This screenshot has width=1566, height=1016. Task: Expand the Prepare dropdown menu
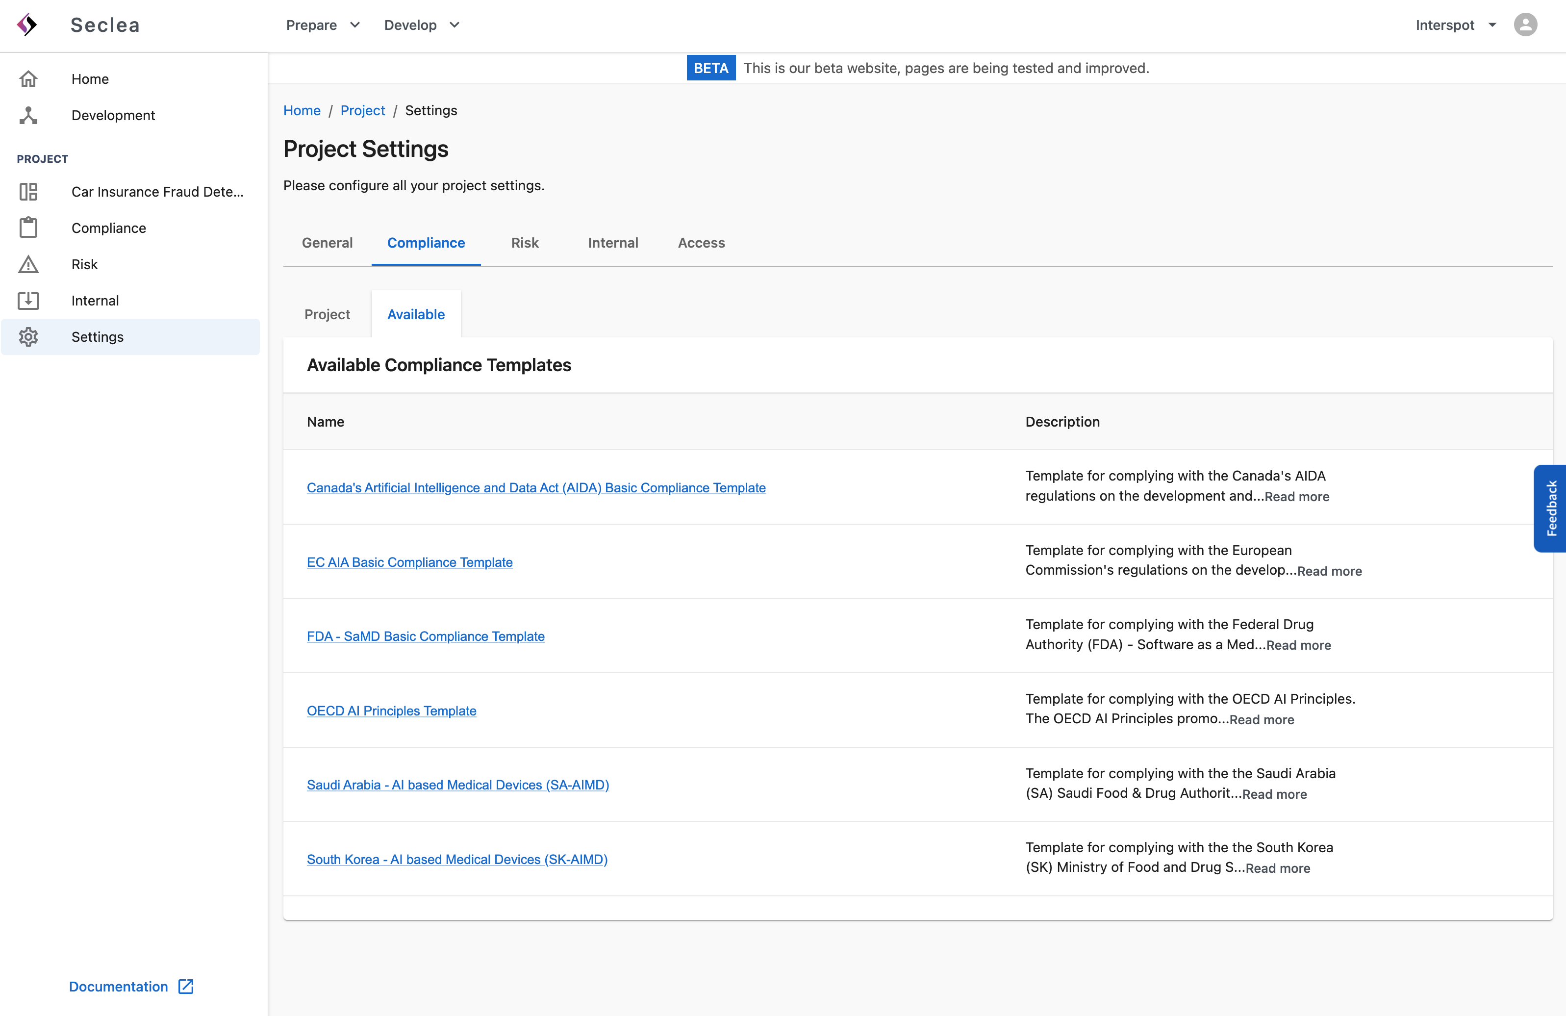point(323,25)
